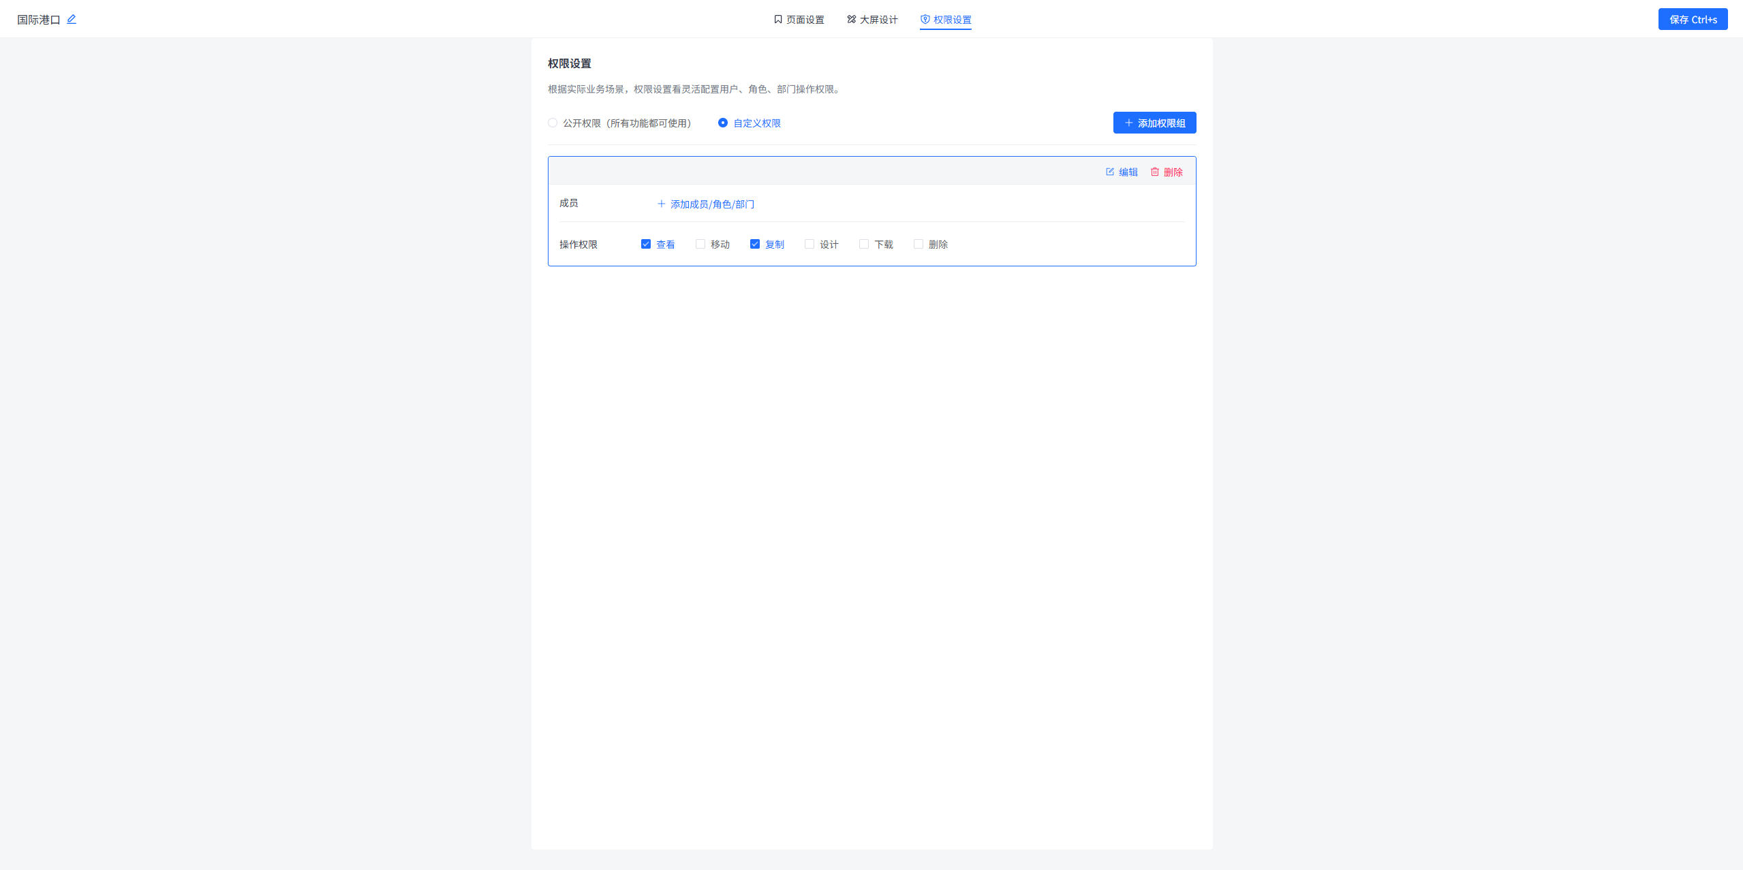The width and height of the screenshot is (1743, 870).
Task: Click the plus icon on 添加权限组 button
Action: pyautogui.click(x=1128, y=123)
